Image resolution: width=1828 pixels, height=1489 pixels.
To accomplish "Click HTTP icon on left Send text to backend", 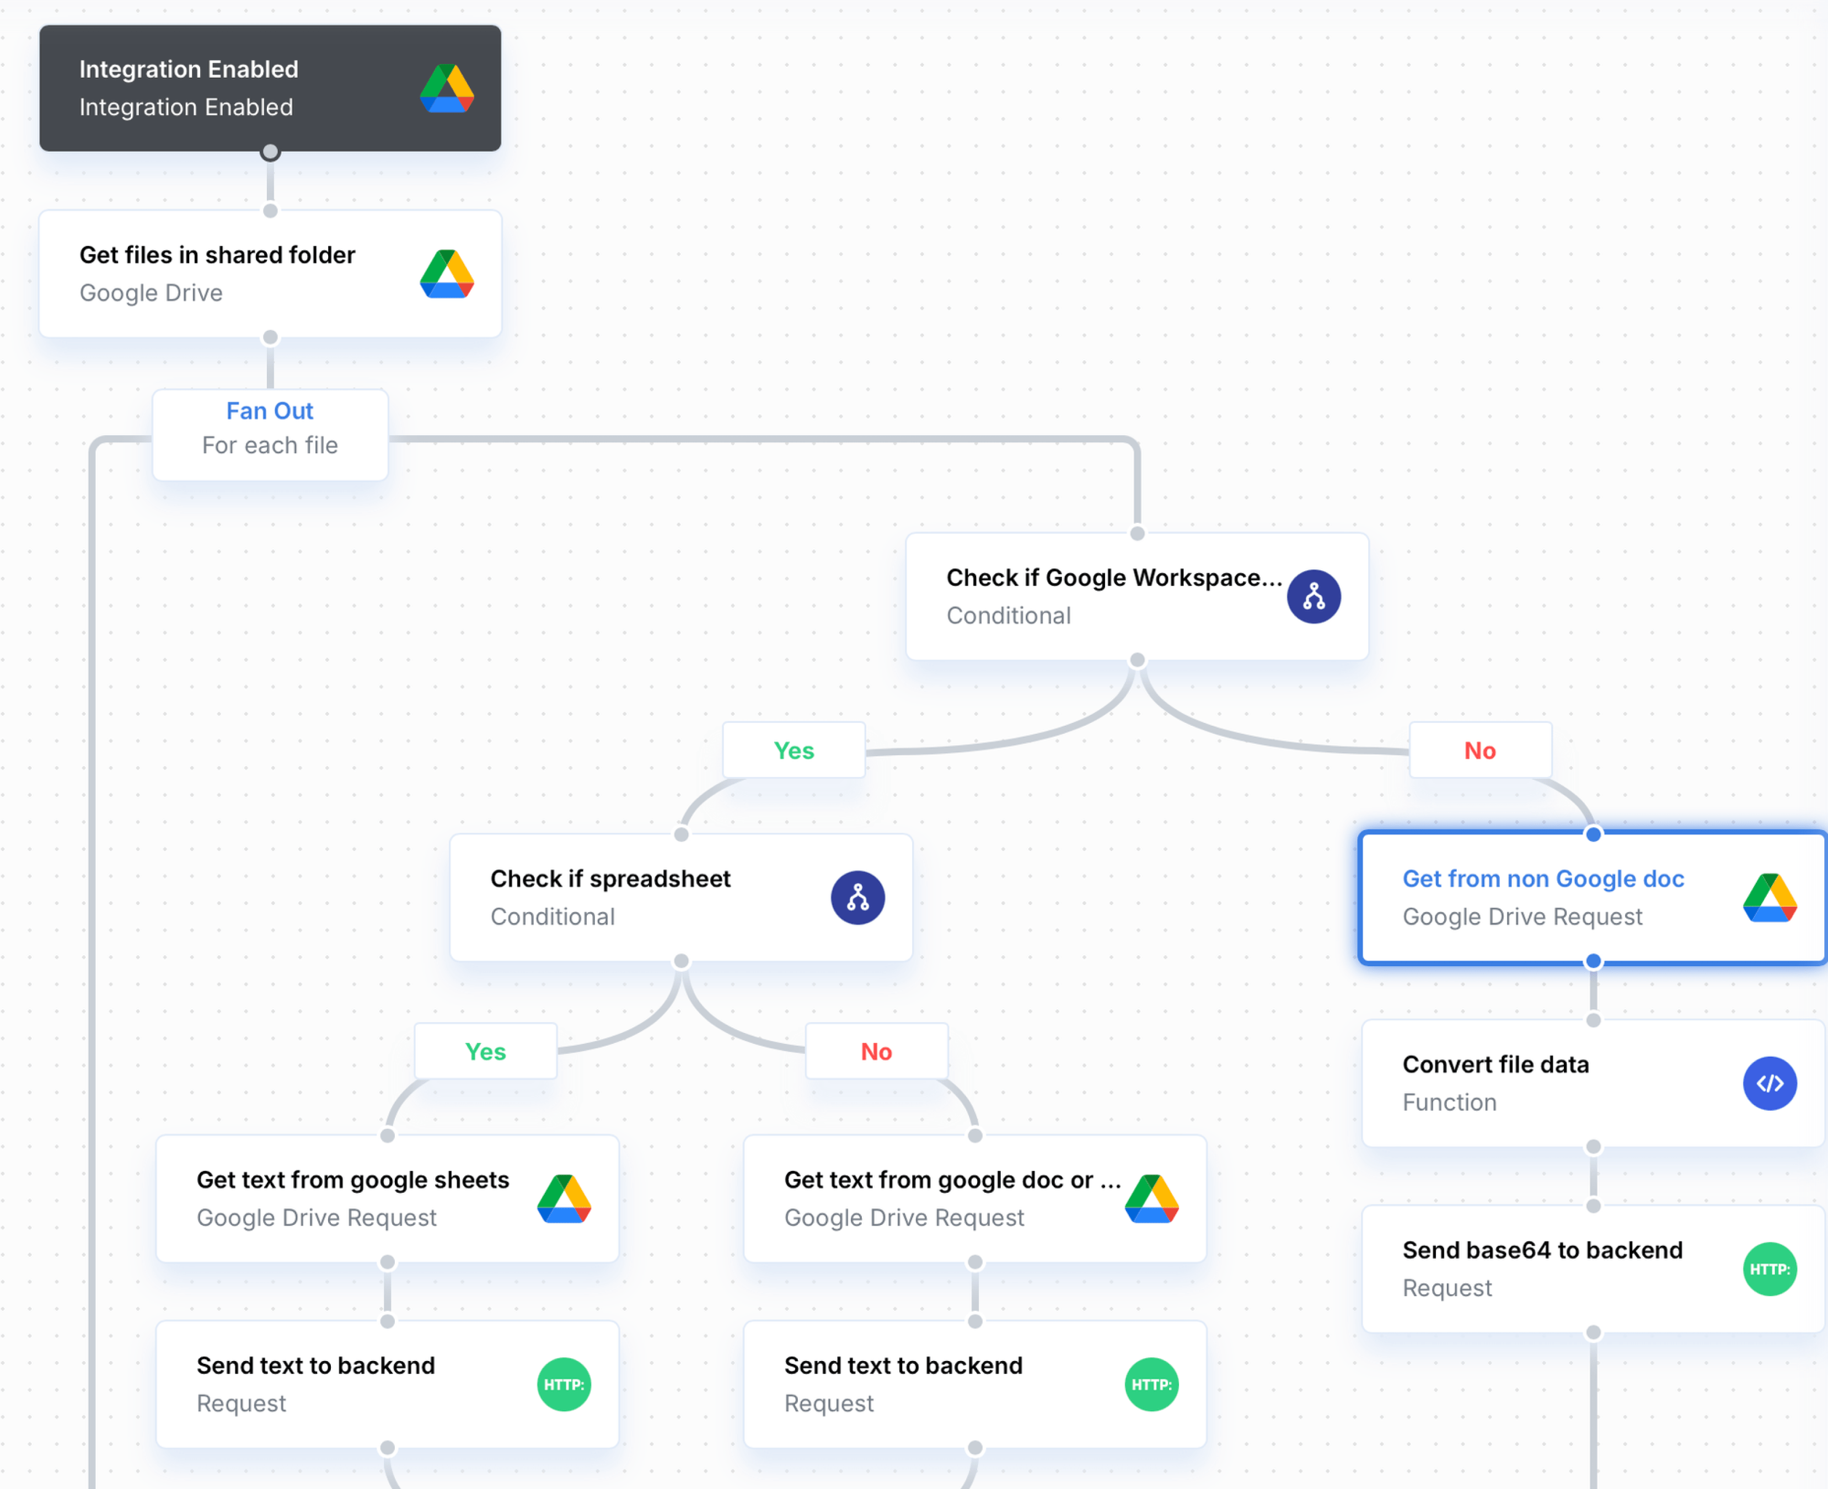I will tap(564, 1384).
